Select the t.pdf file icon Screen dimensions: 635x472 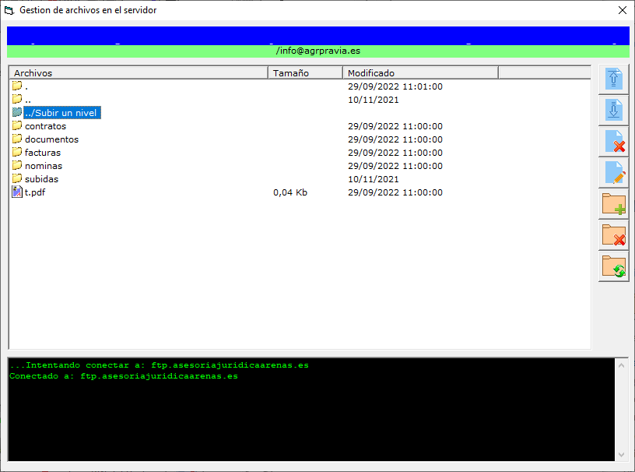coord(17,192)
